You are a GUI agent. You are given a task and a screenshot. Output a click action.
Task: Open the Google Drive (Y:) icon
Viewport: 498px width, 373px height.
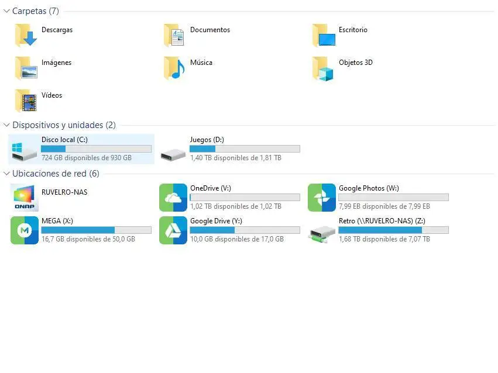[x=173, y=230]
